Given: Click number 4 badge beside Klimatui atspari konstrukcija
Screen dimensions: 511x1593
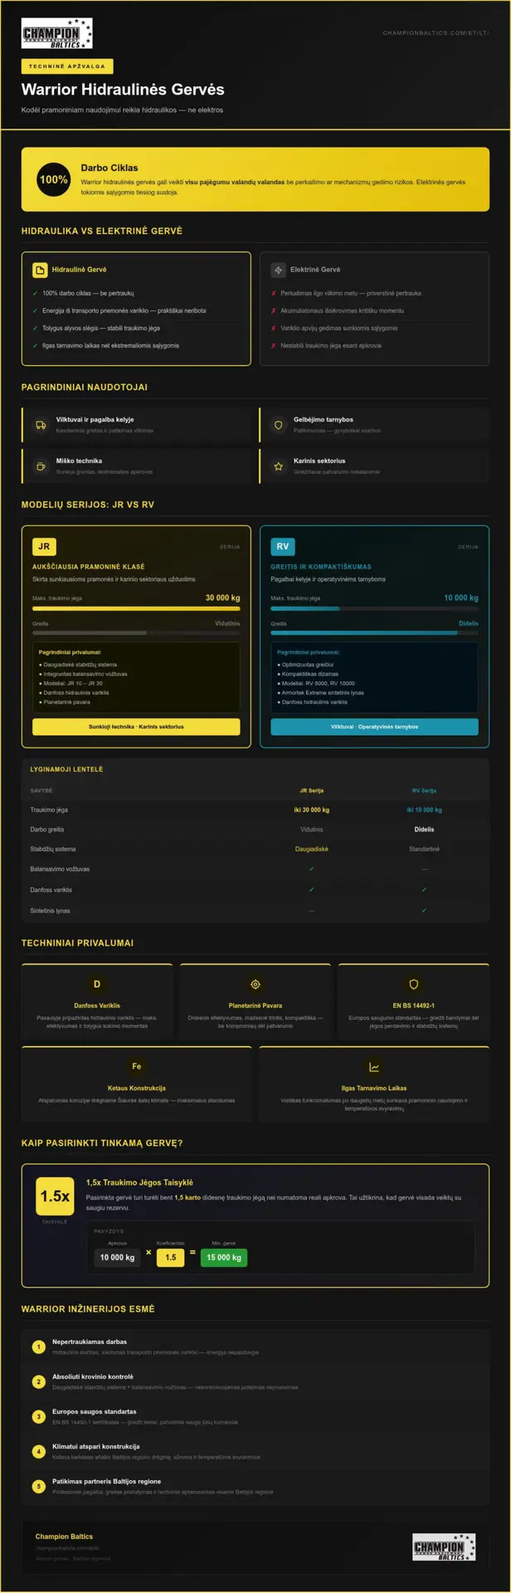Looking at the screenshot, I should 38,1451.
